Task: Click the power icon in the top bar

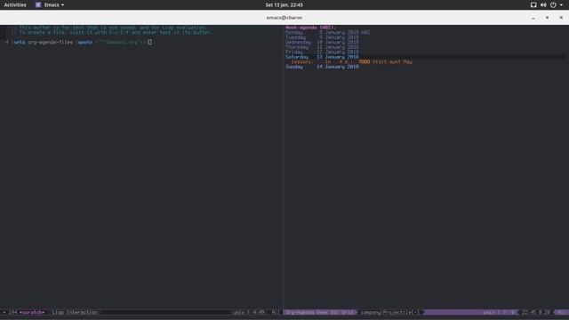Action: (553, 4)
